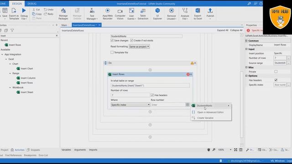
Task: Collapse Range tree node
Action: pos(10,73)
